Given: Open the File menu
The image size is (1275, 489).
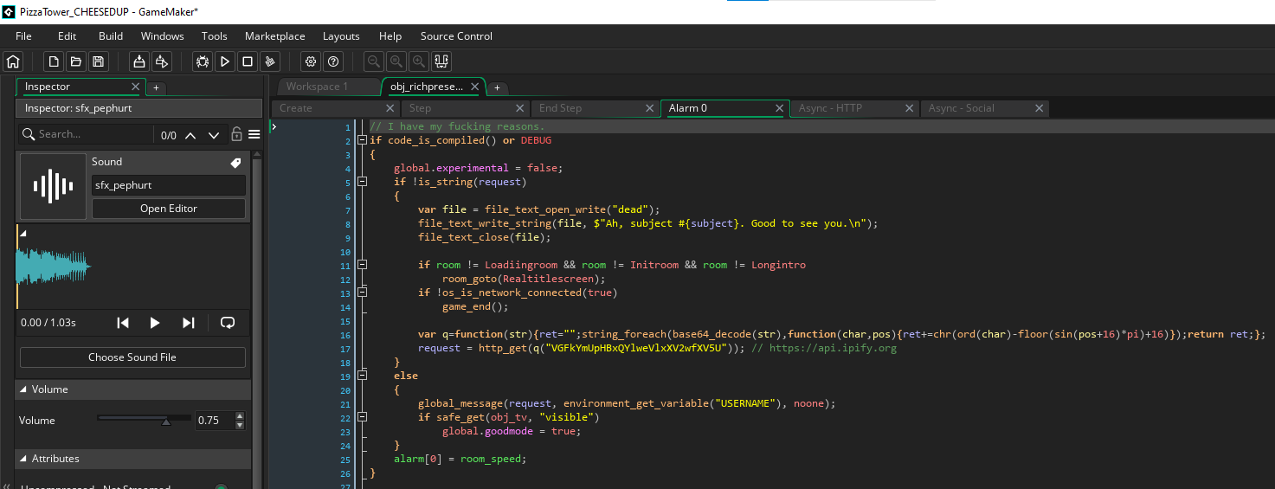Looking at the screenshot, I should pos(23,36).
